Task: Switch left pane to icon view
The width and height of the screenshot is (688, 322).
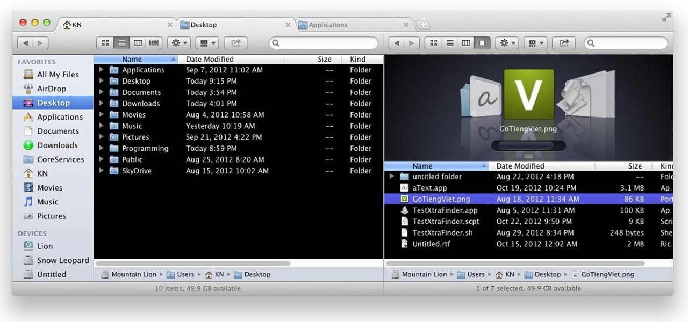Action: (x=105, y=43)
